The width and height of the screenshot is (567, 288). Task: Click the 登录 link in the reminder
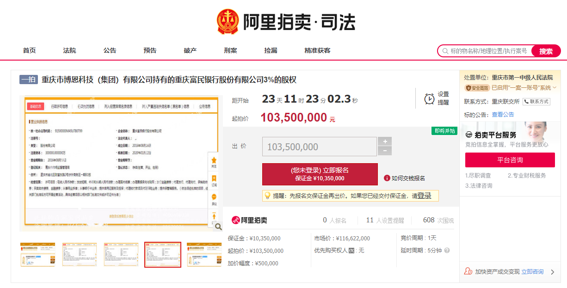pos(425,196)
